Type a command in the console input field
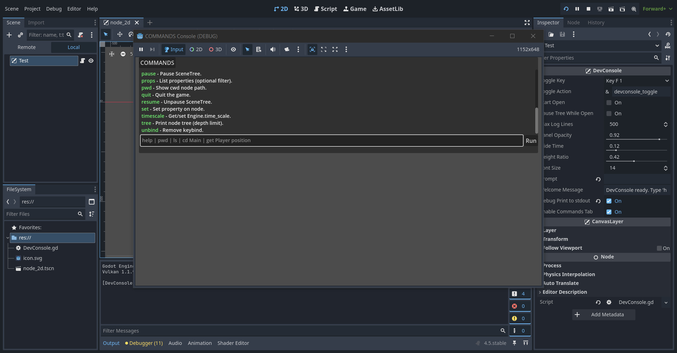 pyautogui.click(x=332, y=140)
